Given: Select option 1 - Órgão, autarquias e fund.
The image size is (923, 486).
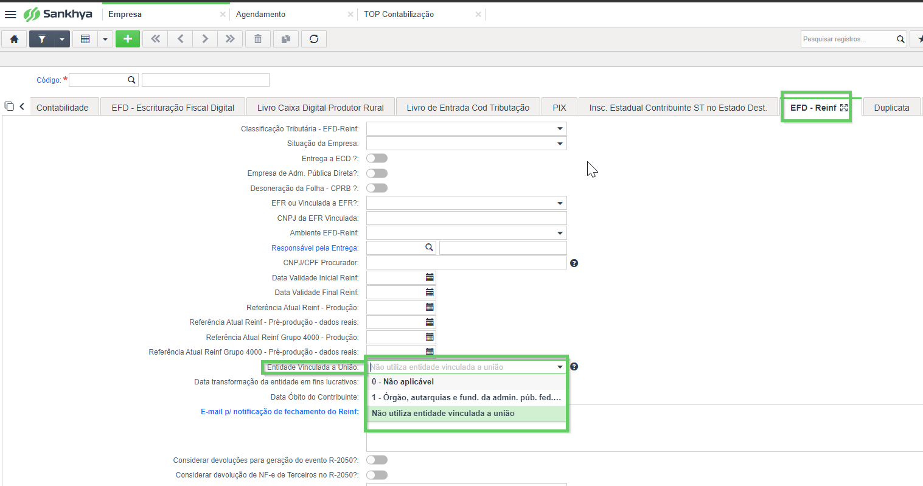Looking at the screenshot, I should (x=466, y=398).
